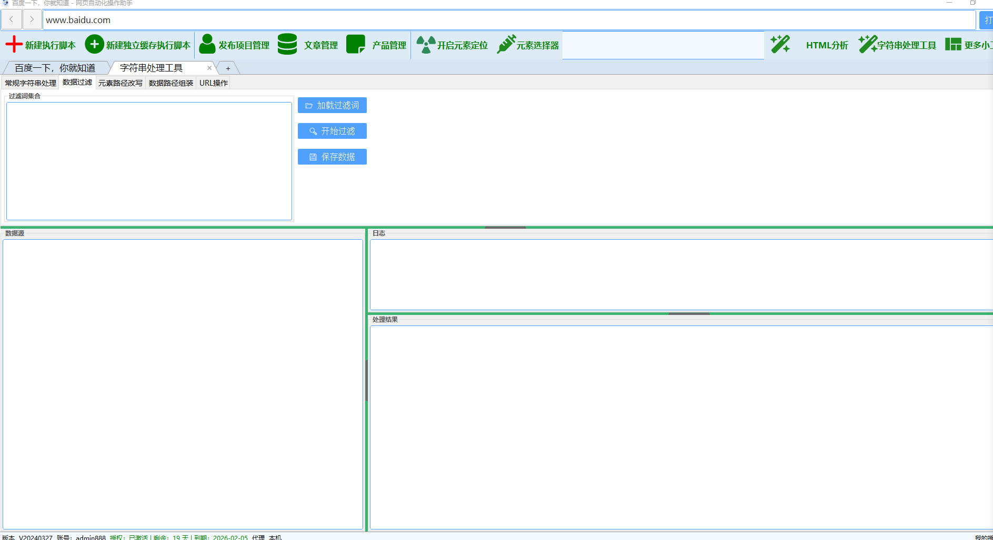This screenshot has height=540, width=993.
Task: Go back with the browser back arrow
Action: (x=12, y=20)
